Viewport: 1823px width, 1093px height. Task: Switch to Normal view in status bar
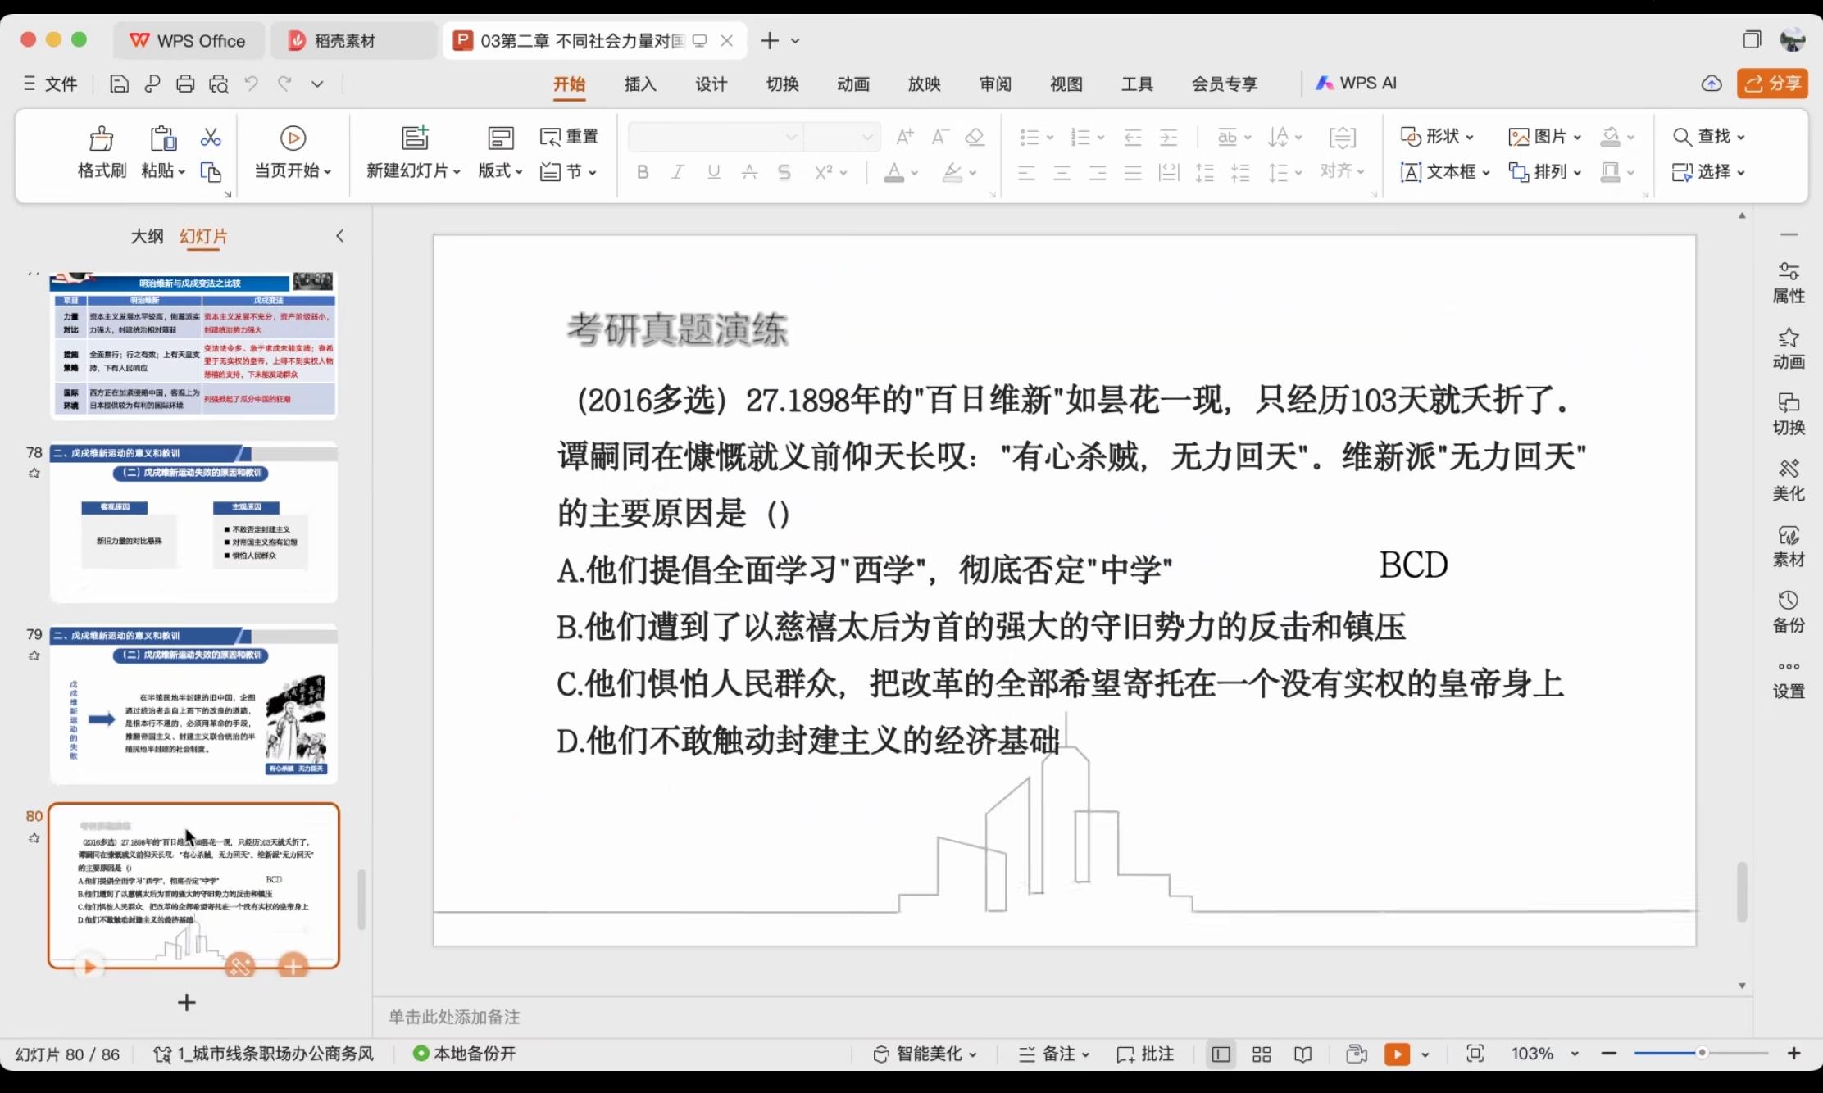(1221, 1054)
